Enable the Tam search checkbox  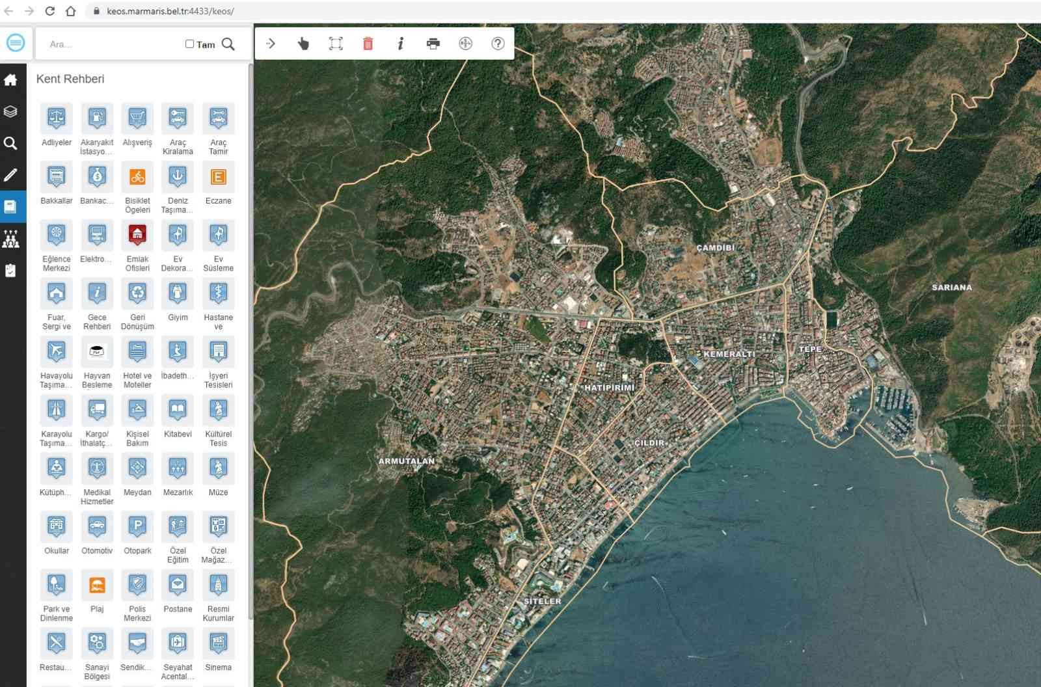click(x=189, y=44)
